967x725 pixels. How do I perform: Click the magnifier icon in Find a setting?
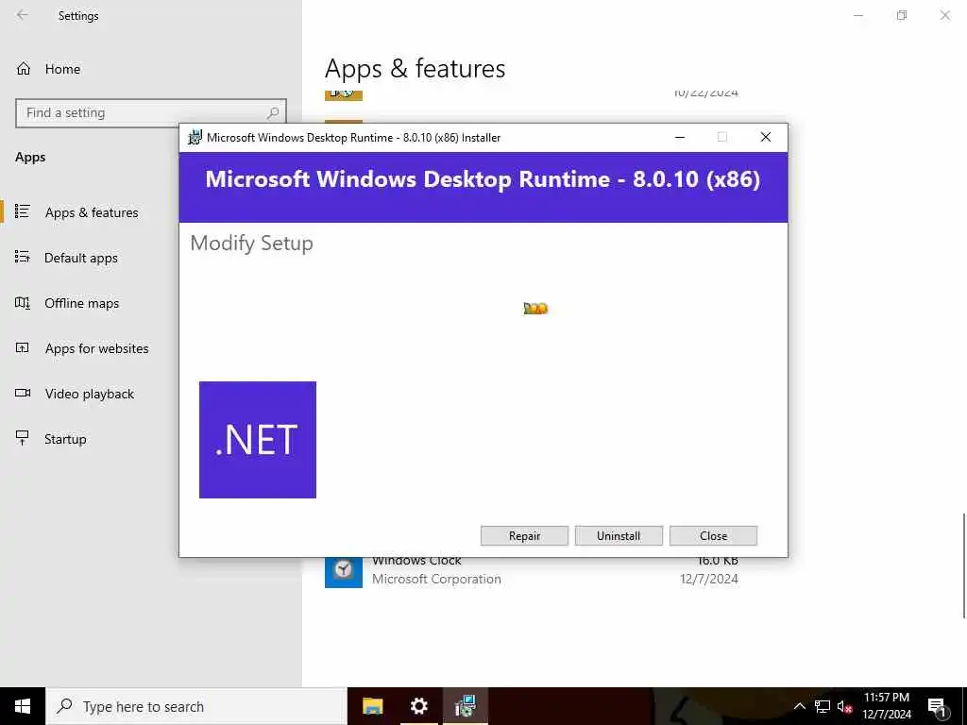pos(273,113)
